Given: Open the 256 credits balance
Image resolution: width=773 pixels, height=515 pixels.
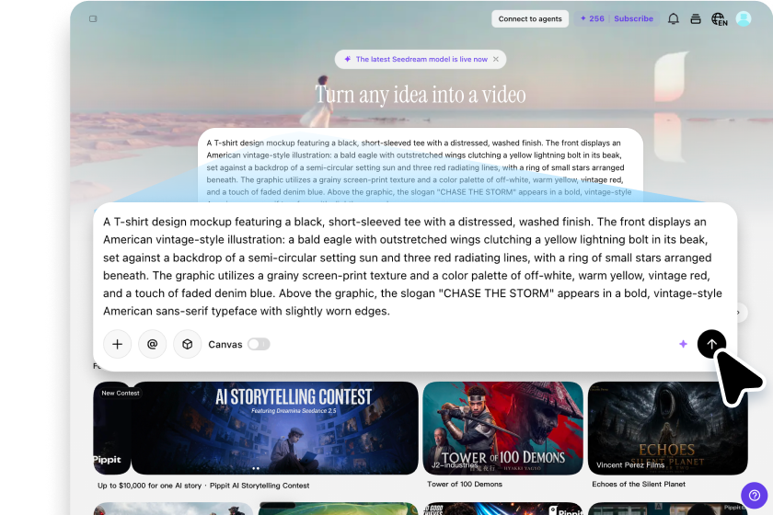Looking at the screenshot, I should coord(592,18).
